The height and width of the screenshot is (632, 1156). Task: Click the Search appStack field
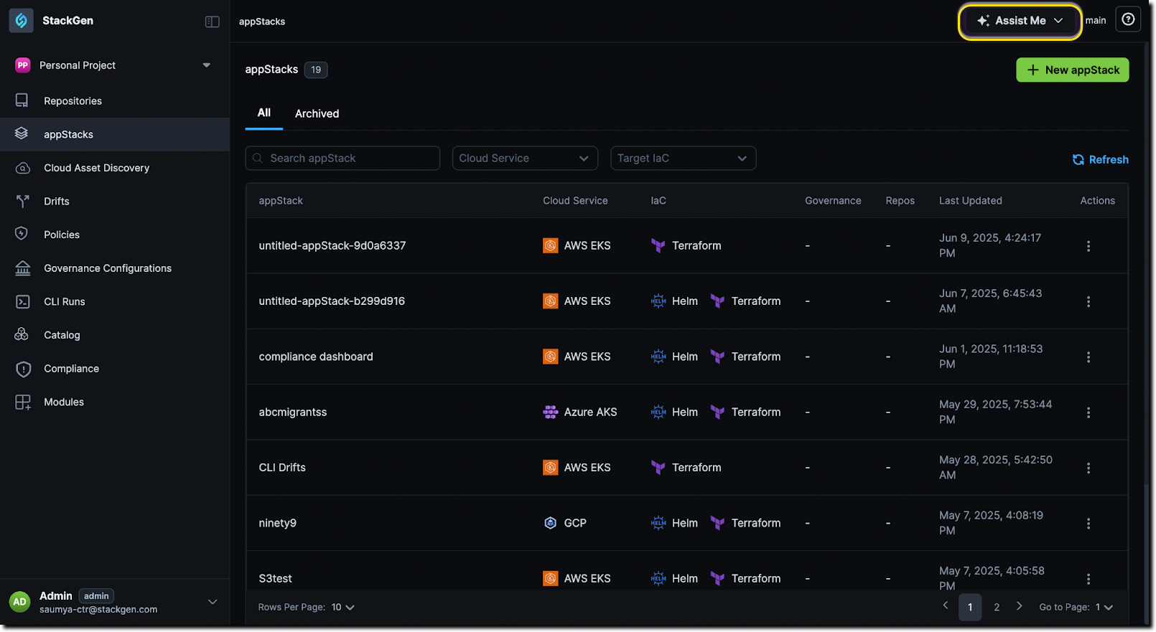click(x=342, y=159)
